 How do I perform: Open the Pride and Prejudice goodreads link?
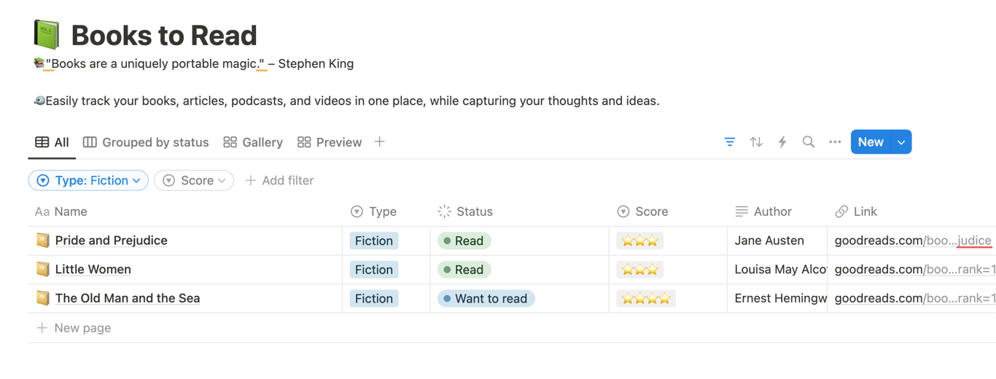(912, 241)
